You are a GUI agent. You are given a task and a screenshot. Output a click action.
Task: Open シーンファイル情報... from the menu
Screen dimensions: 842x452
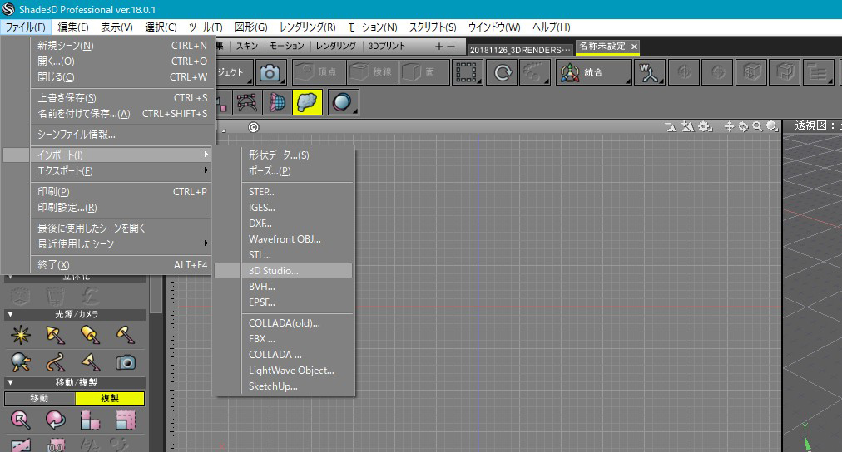122,135
